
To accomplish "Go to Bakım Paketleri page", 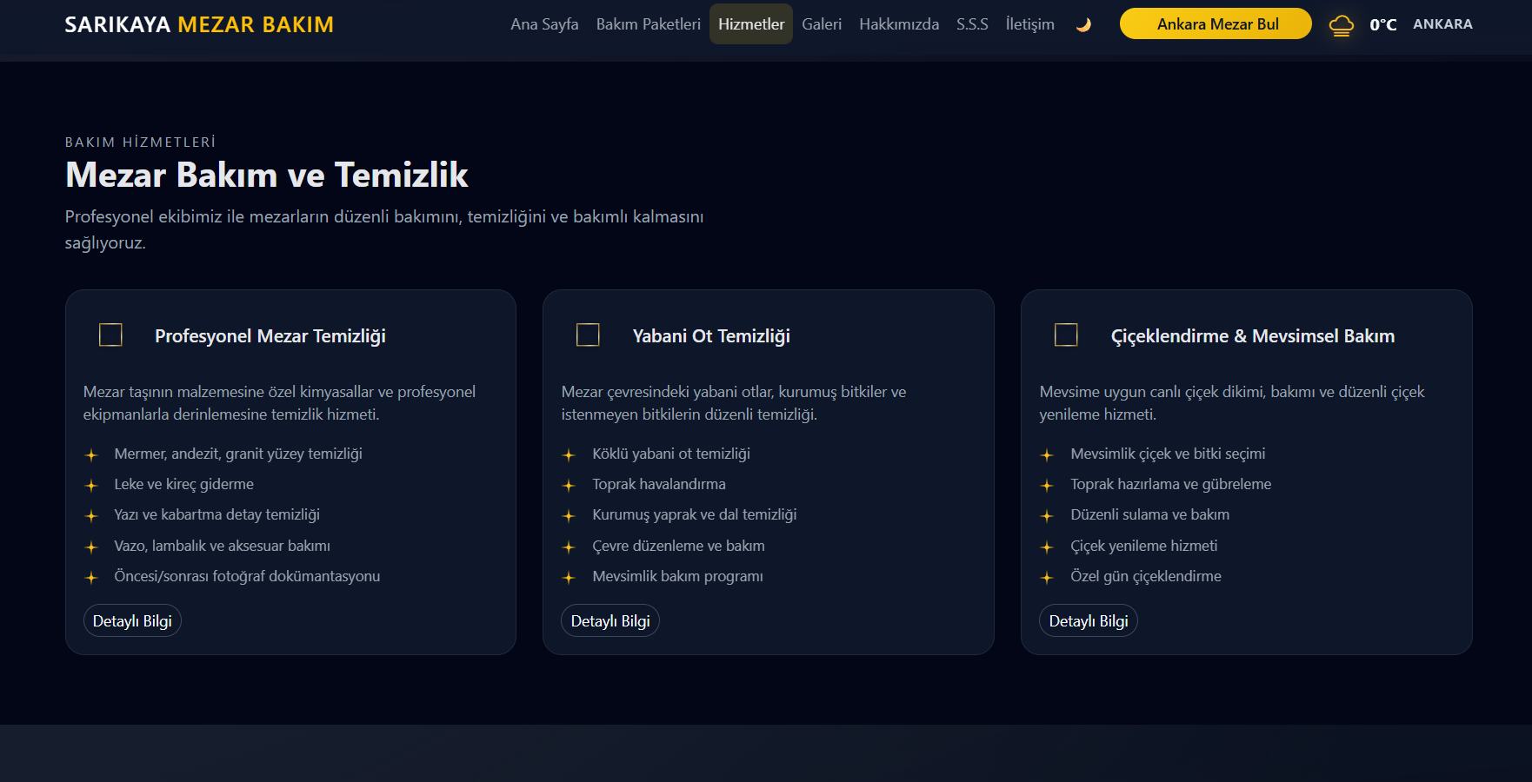I will pyautogui.click(x=648, y=24).
